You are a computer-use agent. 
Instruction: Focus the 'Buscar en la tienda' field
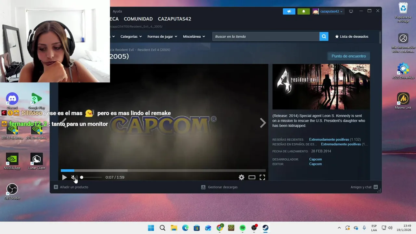coord(266,36)
